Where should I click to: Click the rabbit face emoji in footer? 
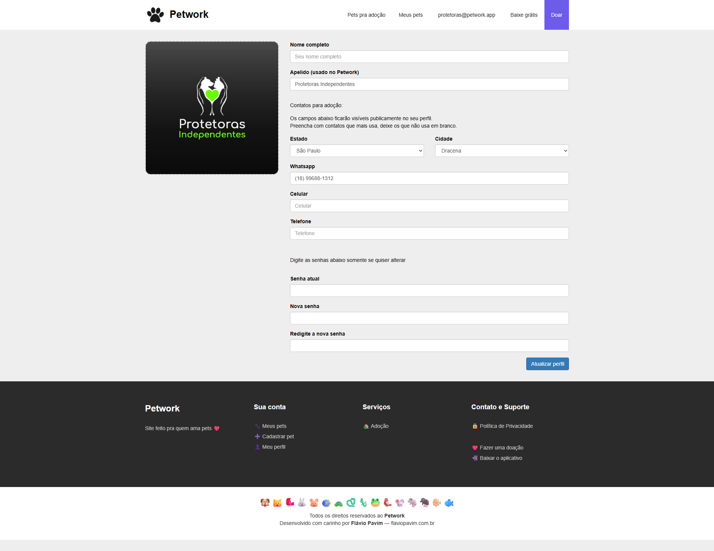[x=302, y=503]
